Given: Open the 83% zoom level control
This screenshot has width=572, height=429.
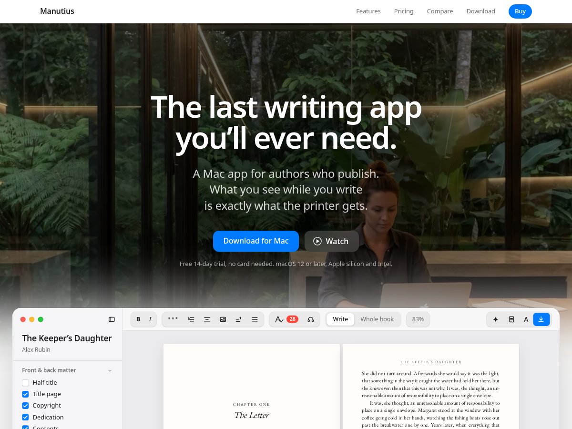Looking at the screenshot, I should click(418, 319).
